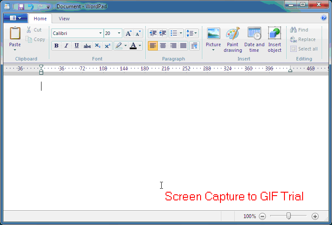Image resolution: width=332 pixels, height=225 pixels.
Task: Click the Copy button
Action: tap(35, 39)
